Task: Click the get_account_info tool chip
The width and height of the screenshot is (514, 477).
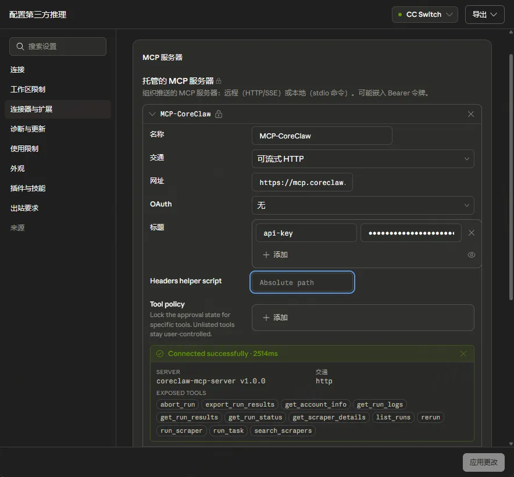Action: [x=316, y=404]
